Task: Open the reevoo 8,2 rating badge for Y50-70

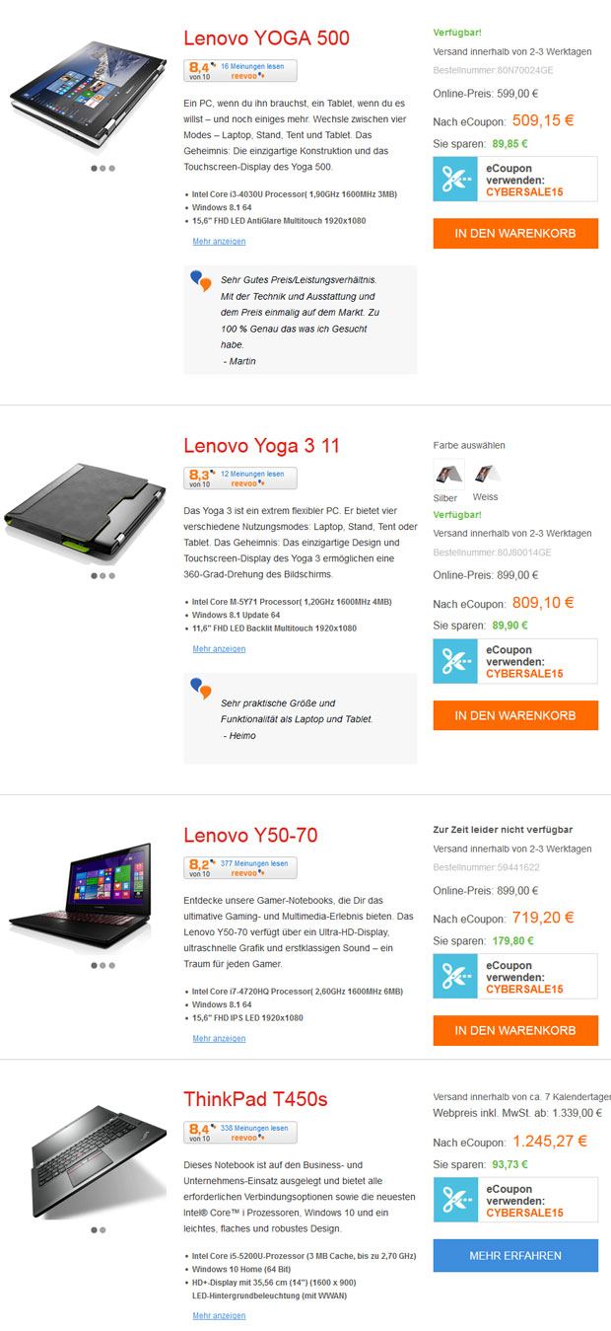Action: tap(240, 867)
